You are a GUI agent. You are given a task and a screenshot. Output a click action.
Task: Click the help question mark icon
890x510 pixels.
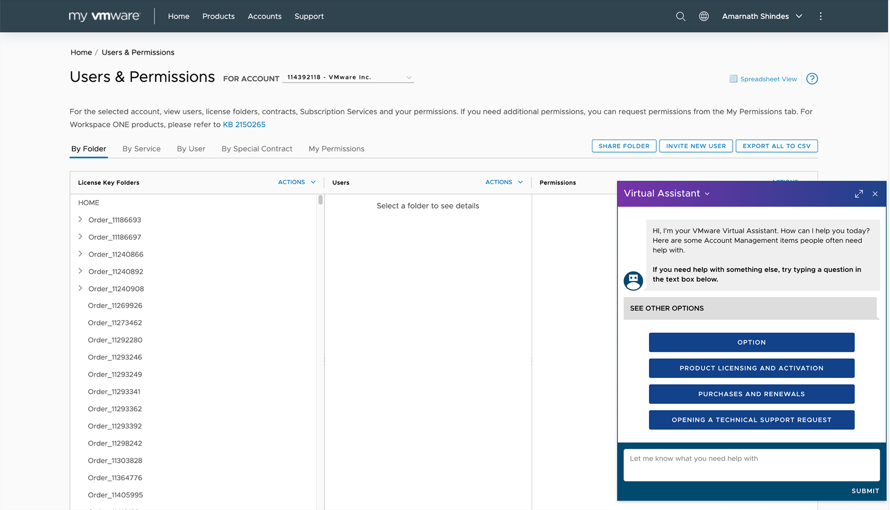[x=812, y=79]
